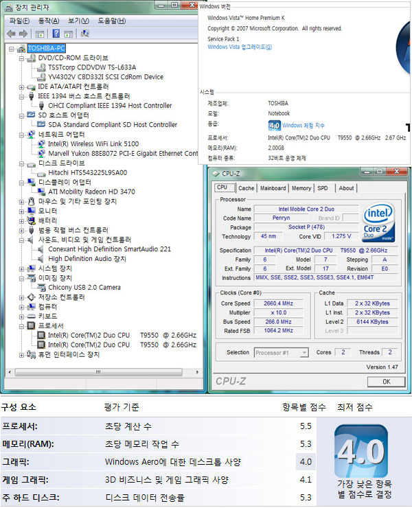
Task: Switch to the About tab in CPU-Z
Action: click(x=346, y=188)
